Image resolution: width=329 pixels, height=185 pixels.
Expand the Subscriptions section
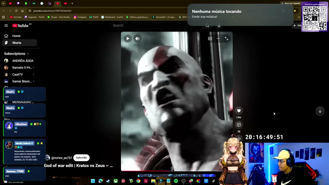tap(16, 54)
